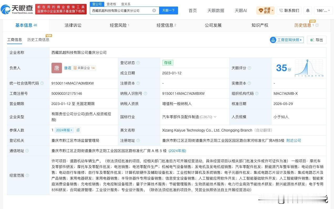Open the 法律诉讼 tab
This screenshot has height=209, width=334.
pyautogui.click(x=73, y=25)
